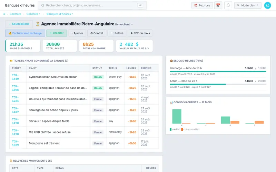Viewport: 276px width, 172px height.
Task: Click Facturer une recharge
Action: click(25, 33)
